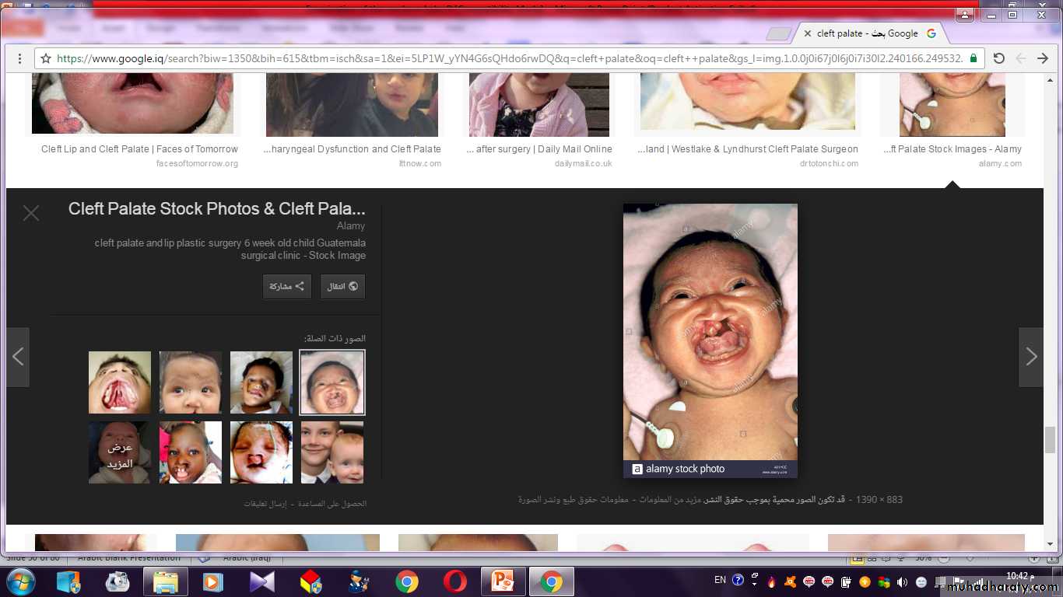Open the Windows Start menu
The image size is (1063, 597).
click(x=19, y=581)
